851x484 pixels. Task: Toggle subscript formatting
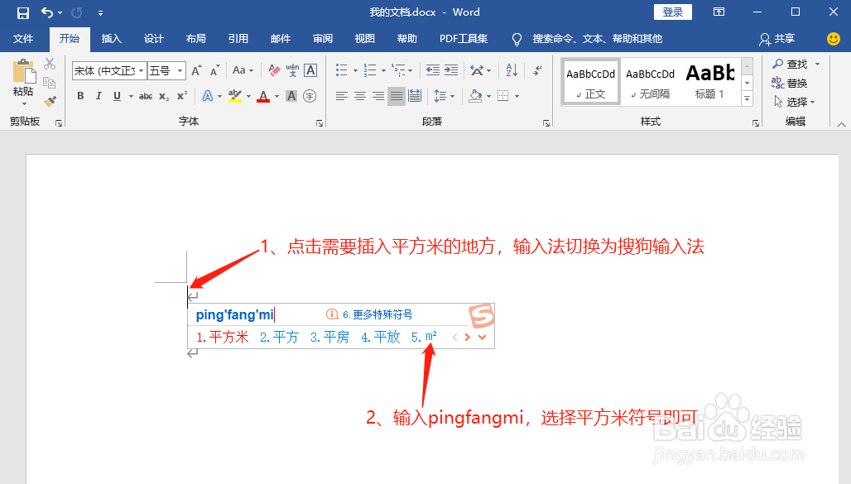tap(164, 96)
